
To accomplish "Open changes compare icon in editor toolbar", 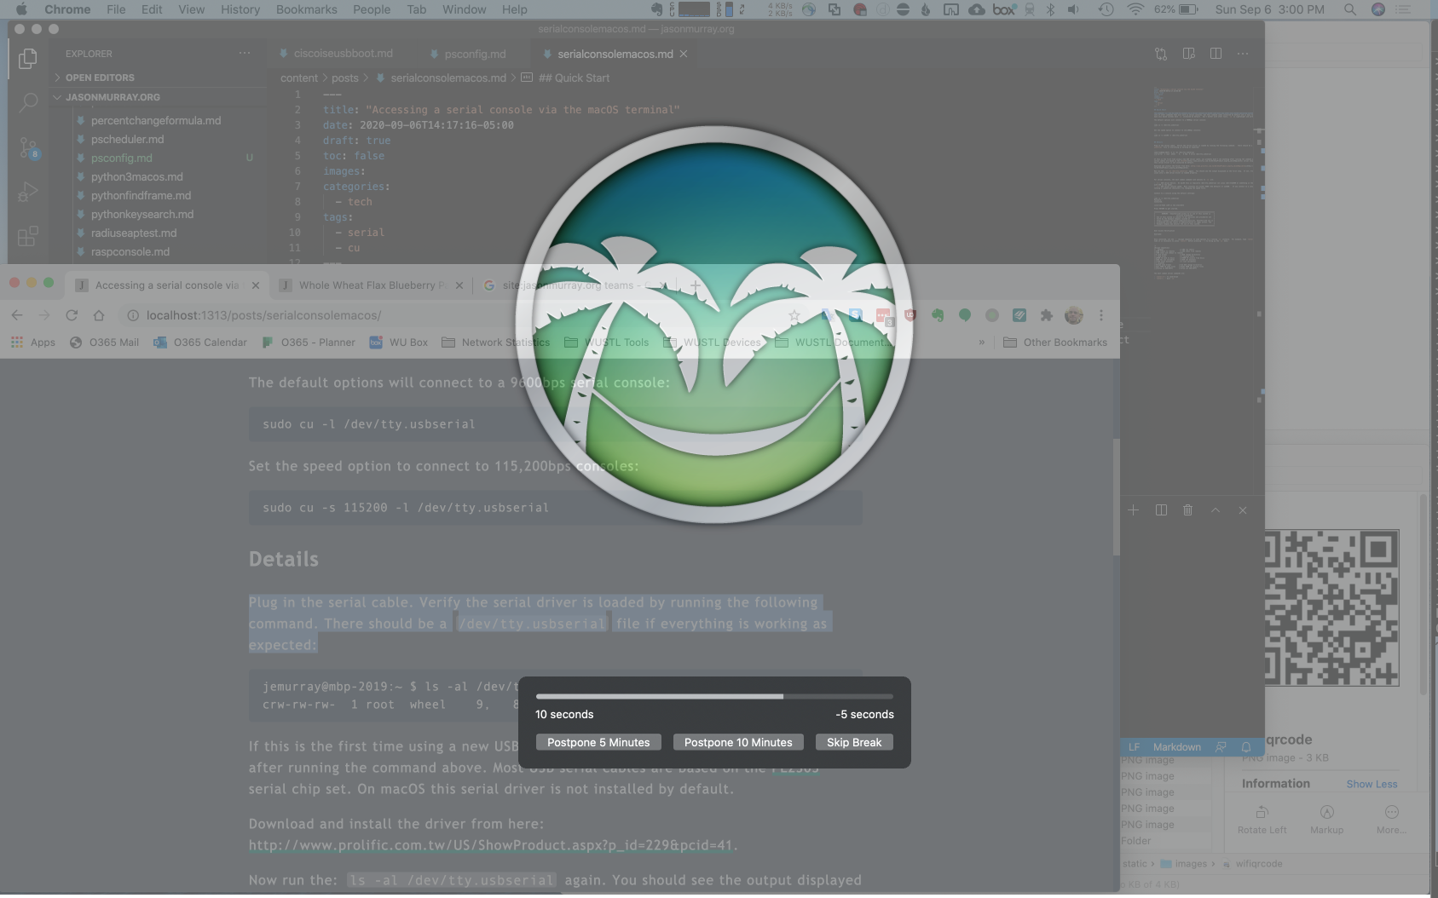I will 1161,54.
